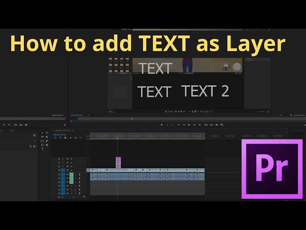Toggle eye visibility of topmost video track
306x230 pixels.
coord(71,159)
